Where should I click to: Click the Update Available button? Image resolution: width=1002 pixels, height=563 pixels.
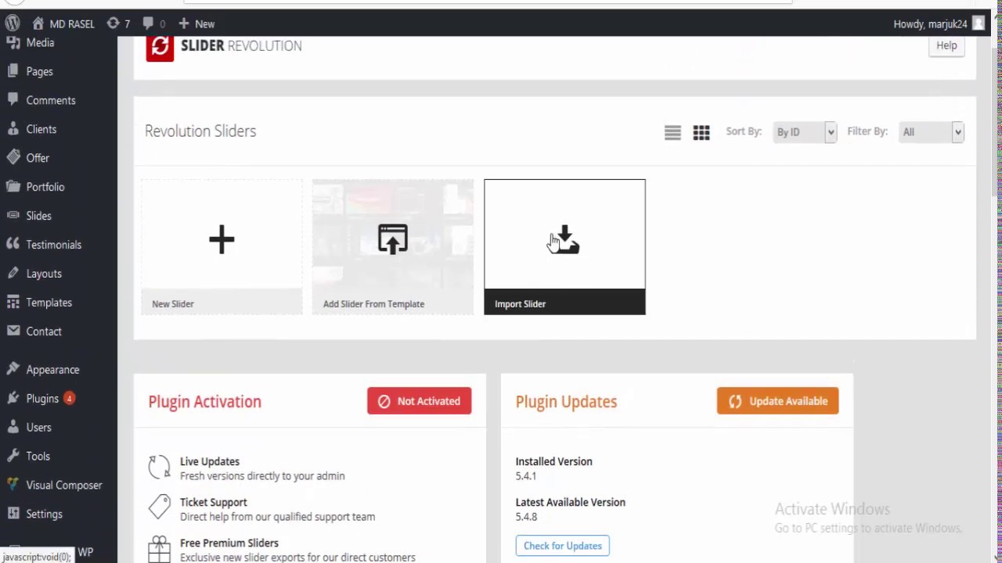coord(777,401)
